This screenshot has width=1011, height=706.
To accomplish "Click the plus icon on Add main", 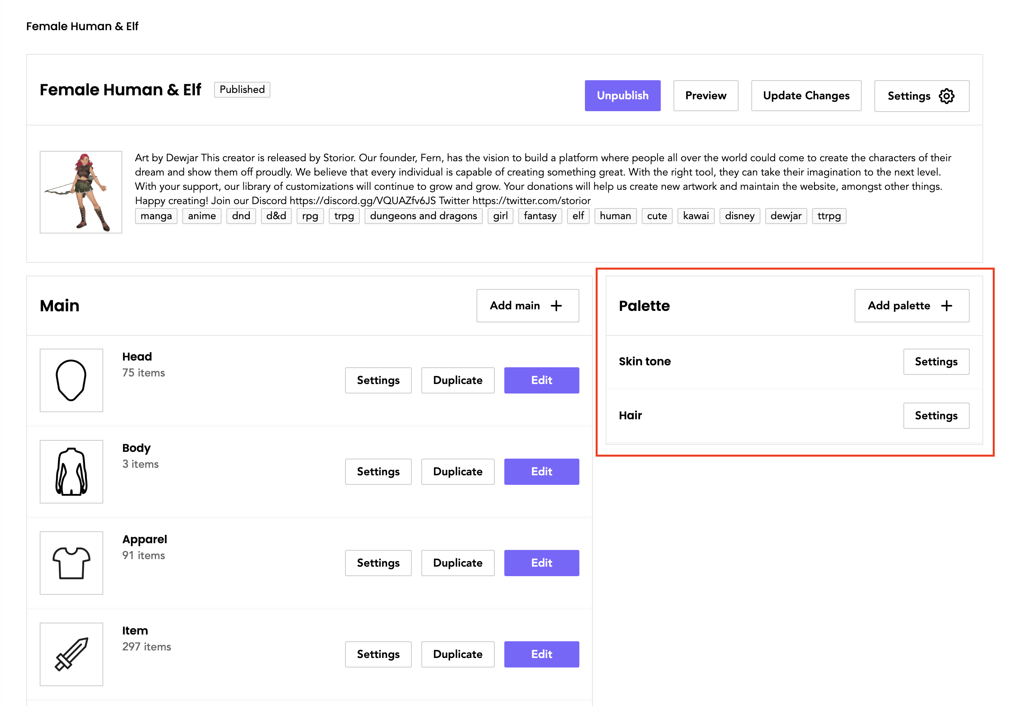I will coord(556,306).
